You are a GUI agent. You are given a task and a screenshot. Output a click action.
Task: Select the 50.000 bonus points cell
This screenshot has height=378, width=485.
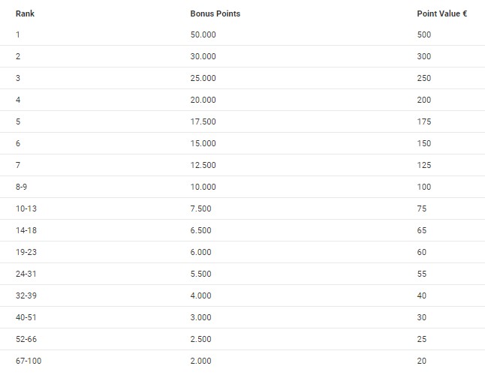click(x=203, y=34)
